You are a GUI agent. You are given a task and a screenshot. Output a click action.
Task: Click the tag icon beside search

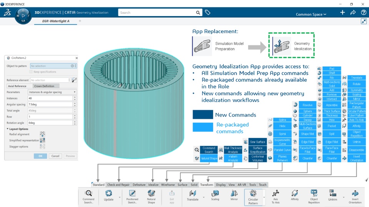pyautogui.click(x=207, y=12)
